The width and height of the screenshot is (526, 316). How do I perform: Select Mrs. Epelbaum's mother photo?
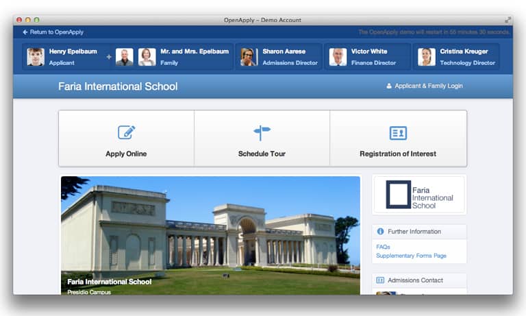pyautogui.click(x=147, y=57)
